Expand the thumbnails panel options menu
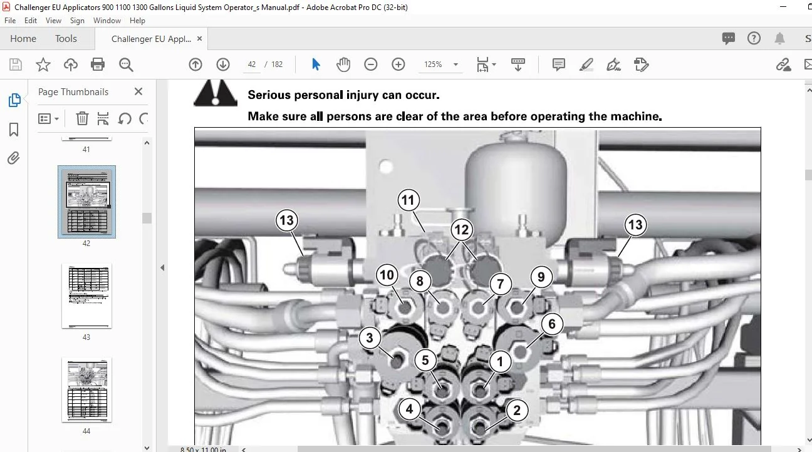The height and width of the screenshot is (452, 812). point(48,118)
